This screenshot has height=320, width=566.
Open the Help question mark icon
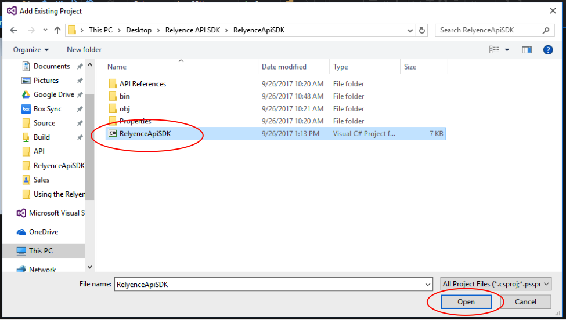tap(547, 50)
